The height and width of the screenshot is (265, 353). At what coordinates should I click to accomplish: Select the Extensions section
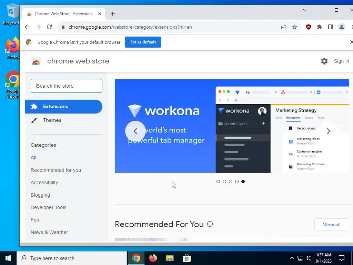click(64, 107)
